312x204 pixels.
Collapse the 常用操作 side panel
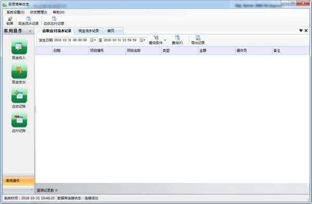click(x=30, y=31)
